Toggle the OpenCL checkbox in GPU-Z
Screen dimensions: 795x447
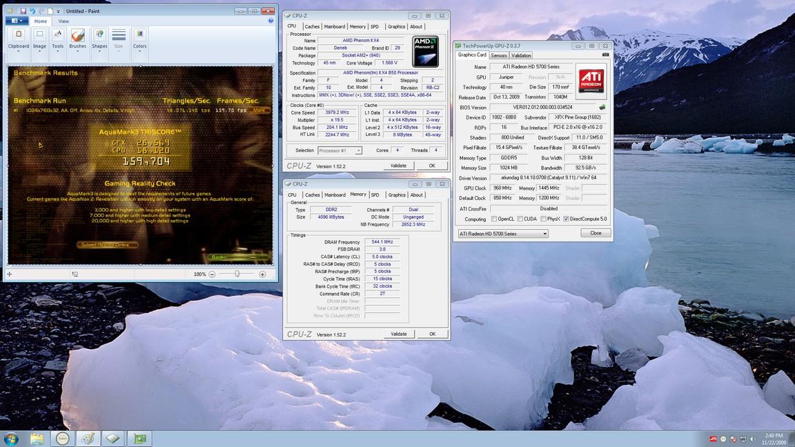click(x=494, y=219)
